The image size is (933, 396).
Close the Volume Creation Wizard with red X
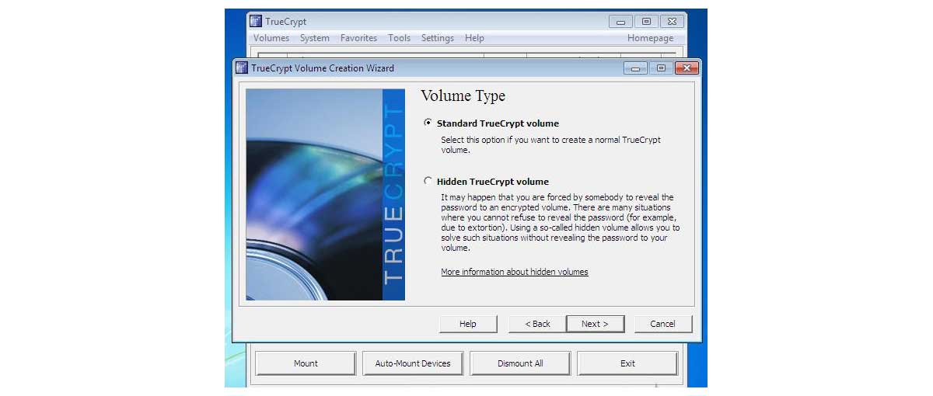click(686, 68)
